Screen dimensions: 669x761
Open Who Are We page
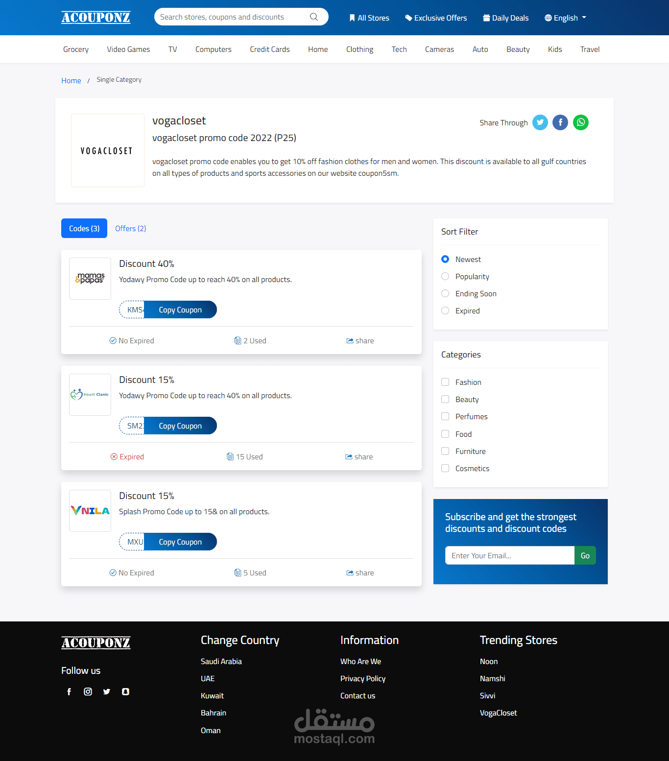[x=360, y=661]
